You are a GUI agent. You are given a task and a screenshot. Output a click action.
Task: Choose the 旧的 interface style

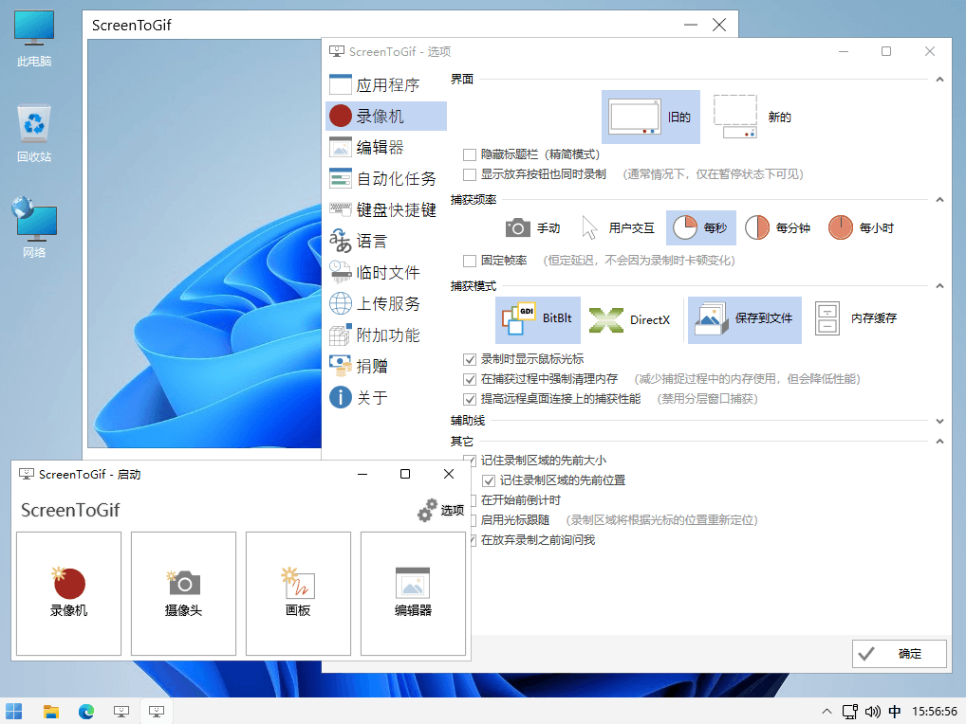click(651, 117)
